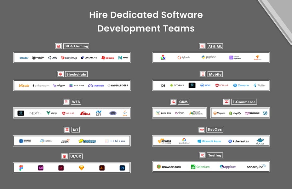Click the Amazon Redshift logo

pos(25,141)
